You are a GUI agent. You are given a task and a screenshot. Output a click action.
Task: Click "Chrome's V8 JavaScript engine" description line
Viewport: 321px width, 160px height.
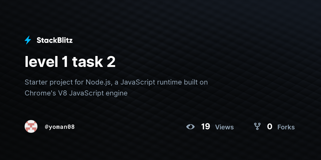coord(76,93)
